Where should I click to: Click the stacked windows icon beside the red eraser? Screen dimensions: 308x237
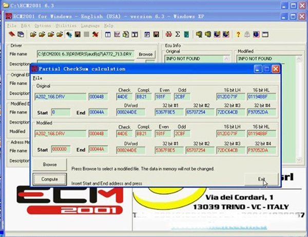click(x=21, y=34)
